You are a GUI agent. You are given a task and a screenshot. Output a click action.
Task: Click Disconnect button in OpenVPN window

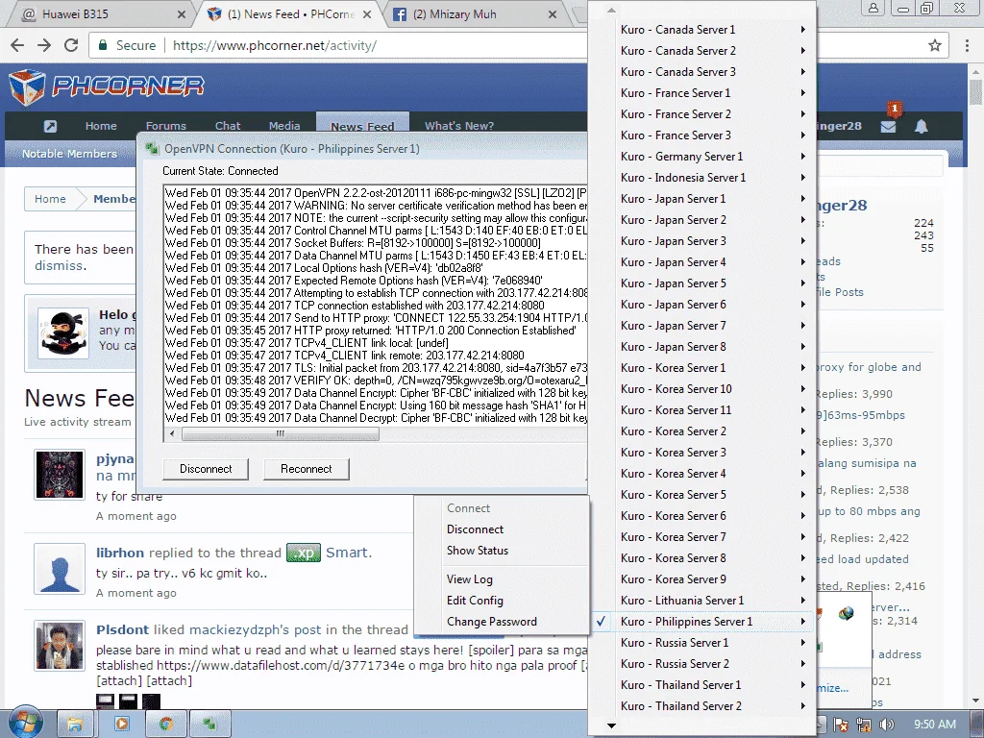206,469
